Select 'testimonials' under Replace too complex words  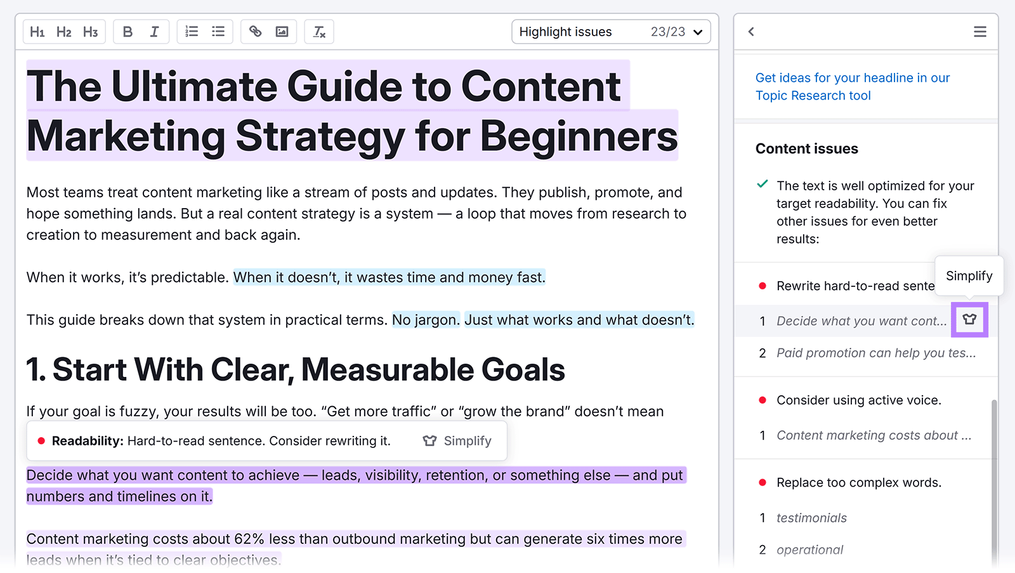pos(811,518)
